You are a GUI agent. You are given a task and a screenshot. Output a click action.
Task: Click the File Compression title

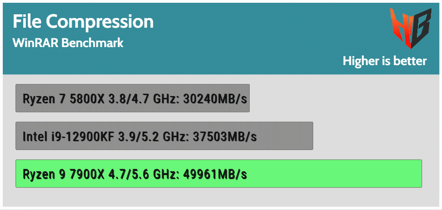click(x=83, y=22)
